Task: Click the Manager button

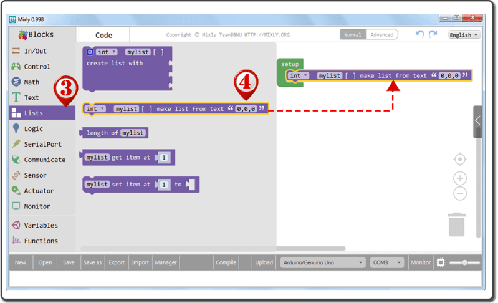Action: (166, 262)
